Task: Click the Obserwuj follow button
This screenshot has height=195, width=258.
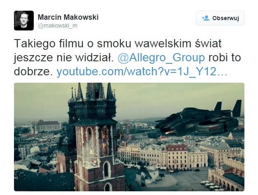Action: (220, 18)
